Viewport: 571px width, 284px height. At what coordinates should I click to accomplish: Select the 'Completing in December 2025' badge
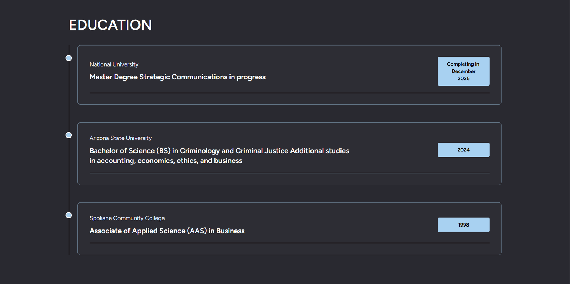tap(463, 71)
